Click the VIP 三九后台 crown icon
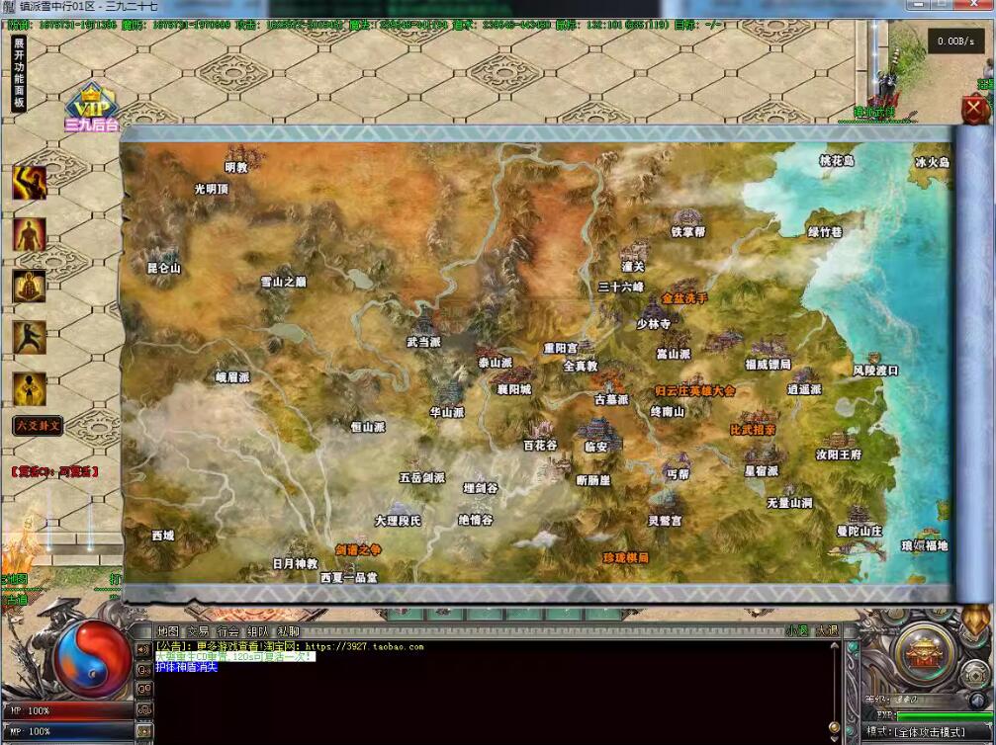Image resolution: width=996 pixels, height=745 pixels. pyautogui.click(x=91, y=108)
